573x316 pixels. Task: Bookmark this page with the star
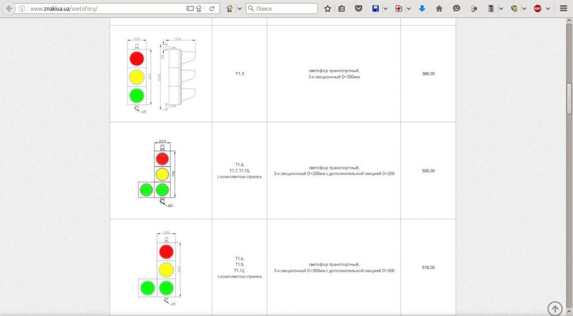(x=328, y=9)
